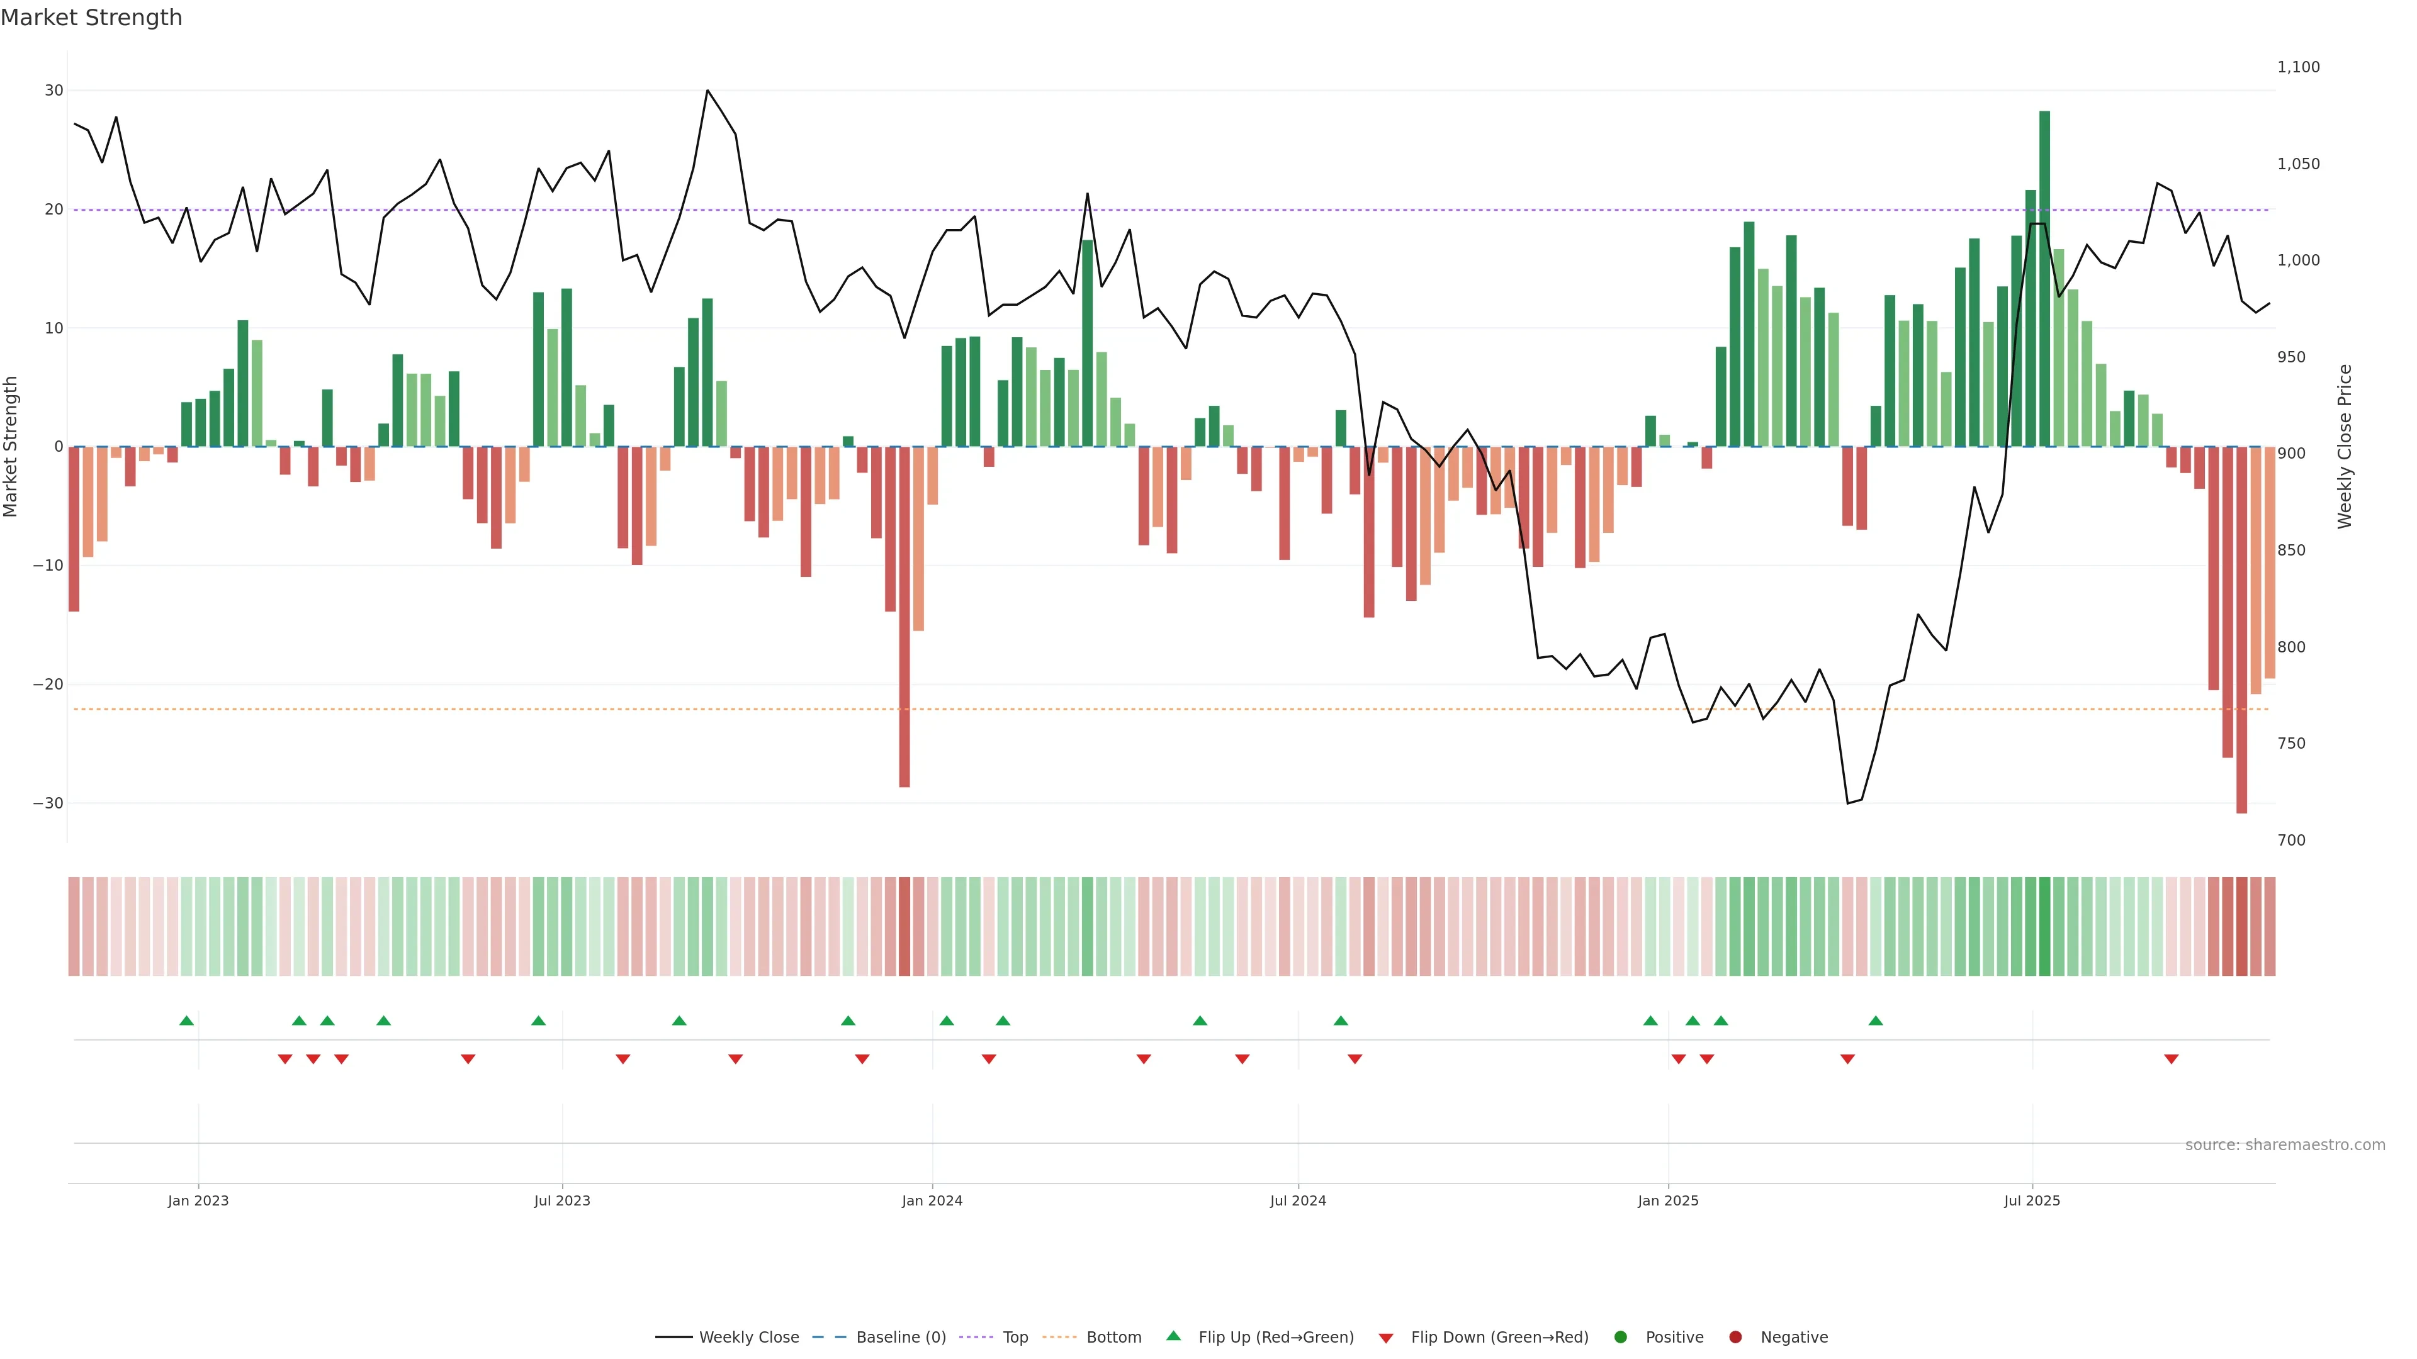The image size is (2417, 1359).
Task: Click the green Flip Up triangle legend icon
Action: [x=1173, y=1336]
